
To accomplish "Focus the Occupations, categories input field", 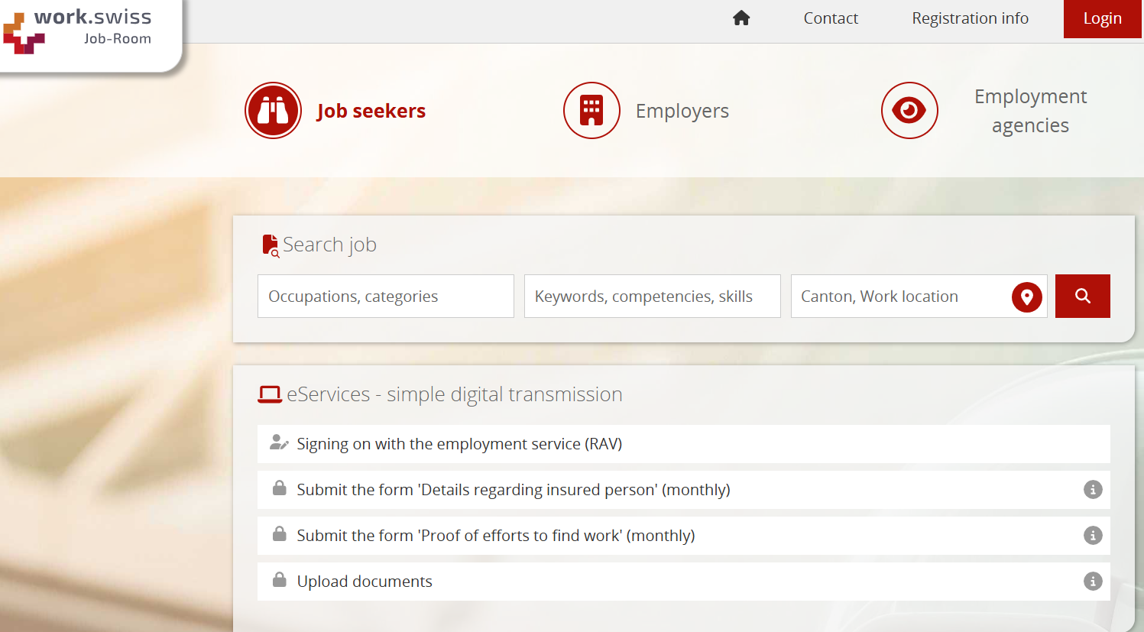I will point(385,297).
